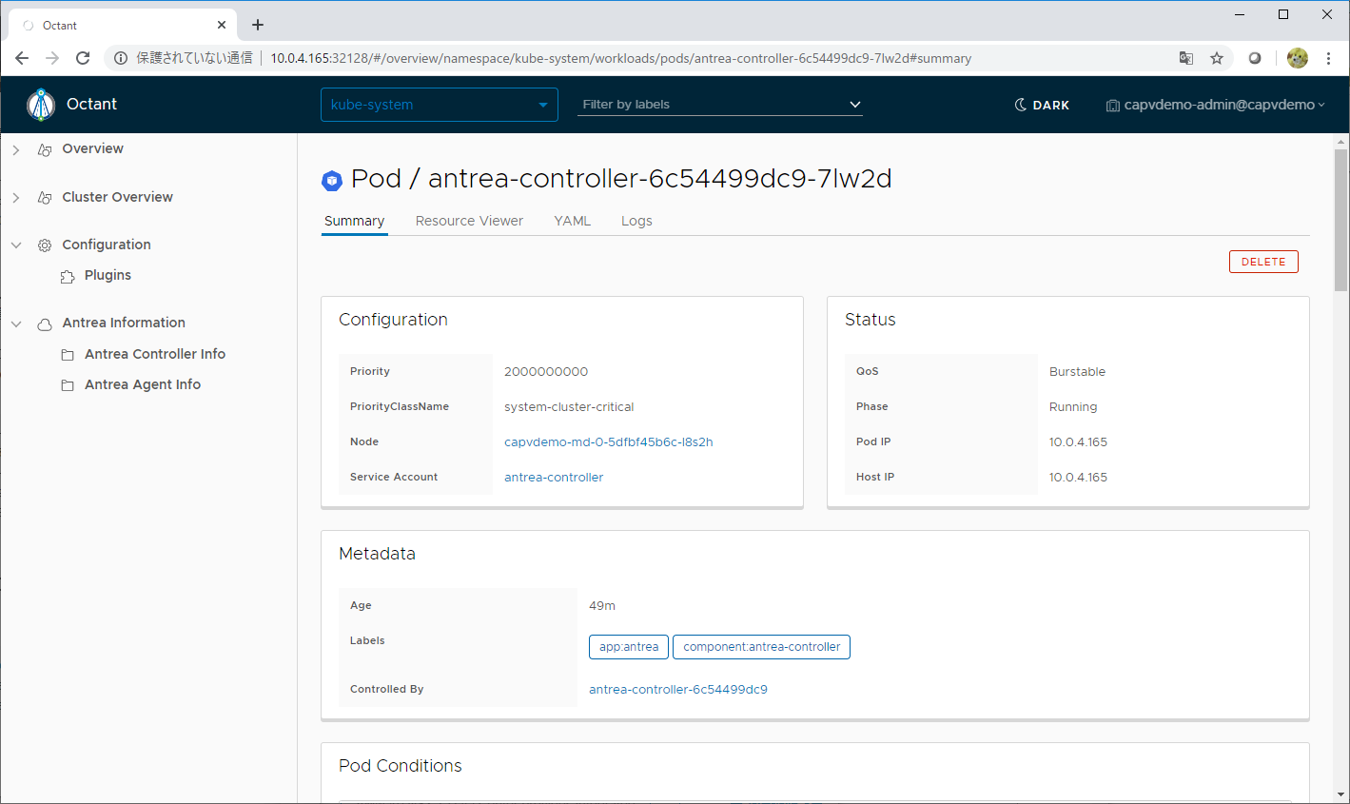Toggle DARK theme mode

click(1042, 105)
